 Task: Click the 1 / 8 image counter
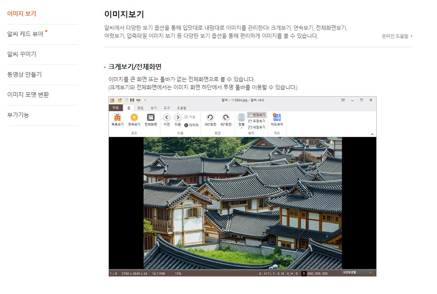point(113,274)
